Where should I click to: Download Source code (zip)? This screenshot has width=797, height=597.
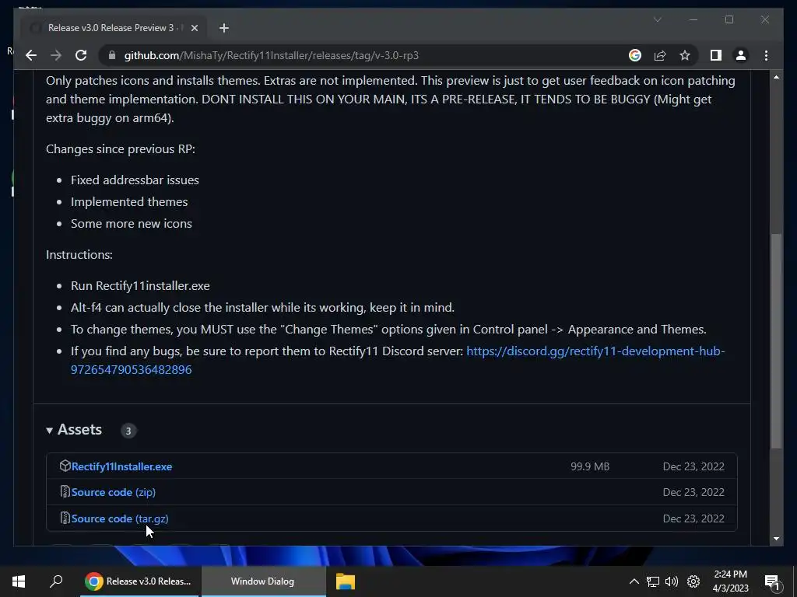[114, 492]
